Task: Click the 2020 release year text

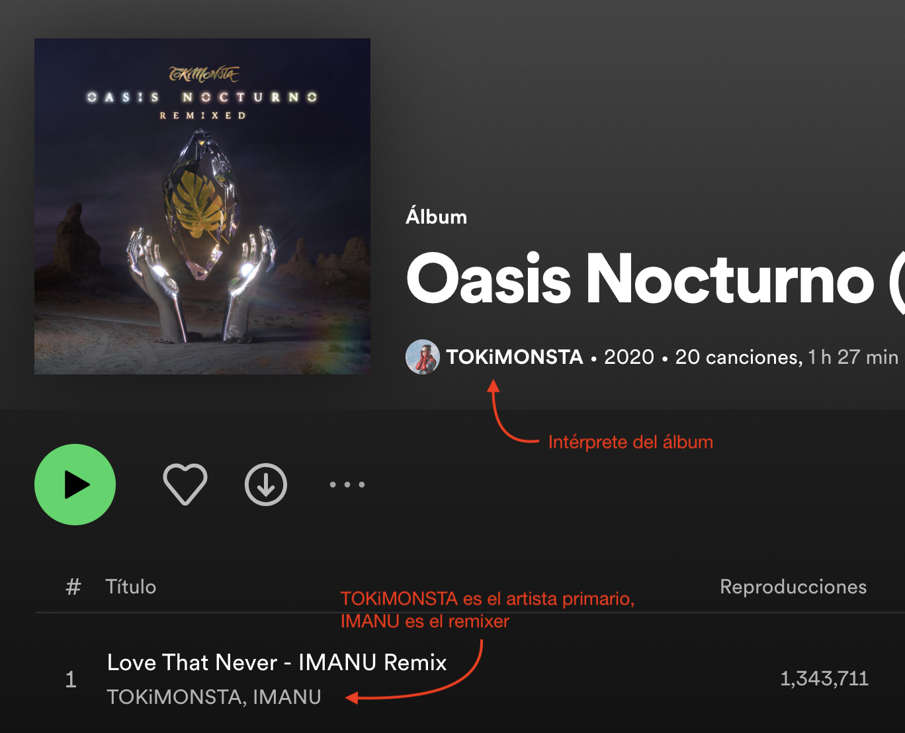Action: pos(629,357)
